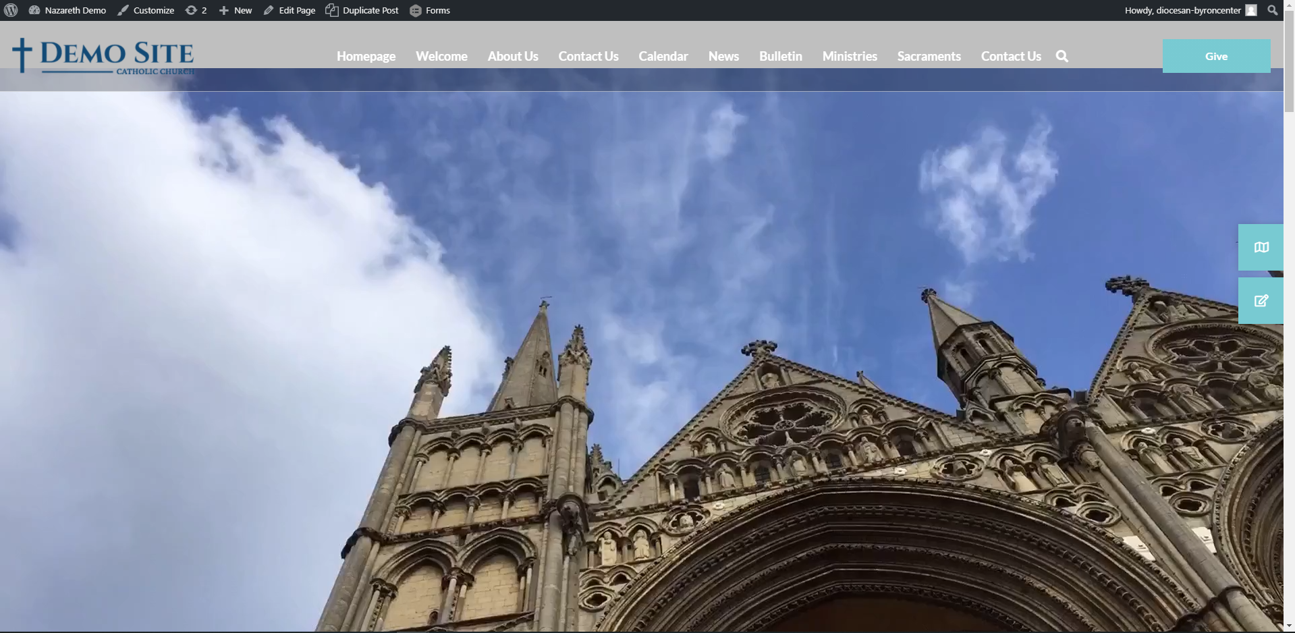Select Duplicate Post in admin bar
Image resolution: width=1295 pixels, height=633 pixels.
[362, 10]
